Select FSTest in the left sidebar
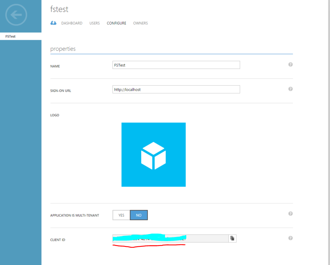The image size is (330, 265). point(21,37)
